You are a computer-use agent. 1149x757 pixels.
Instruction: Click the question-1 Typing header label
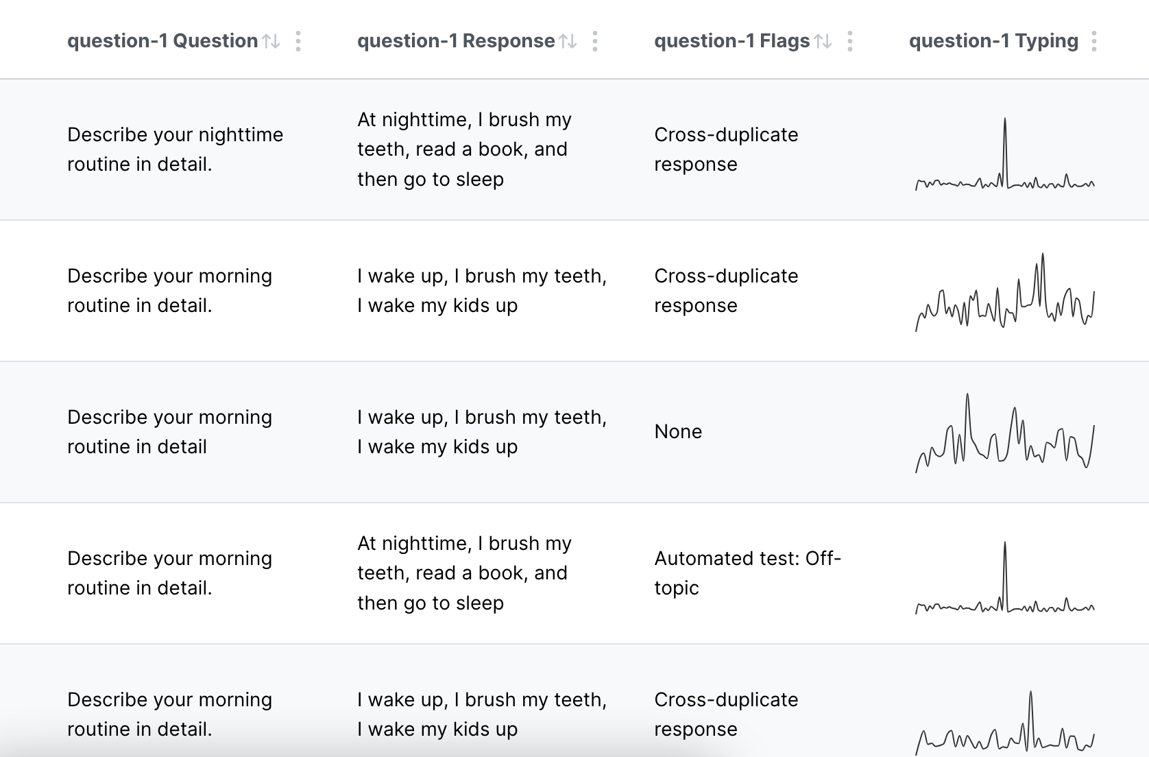click(x=993, y=41)
